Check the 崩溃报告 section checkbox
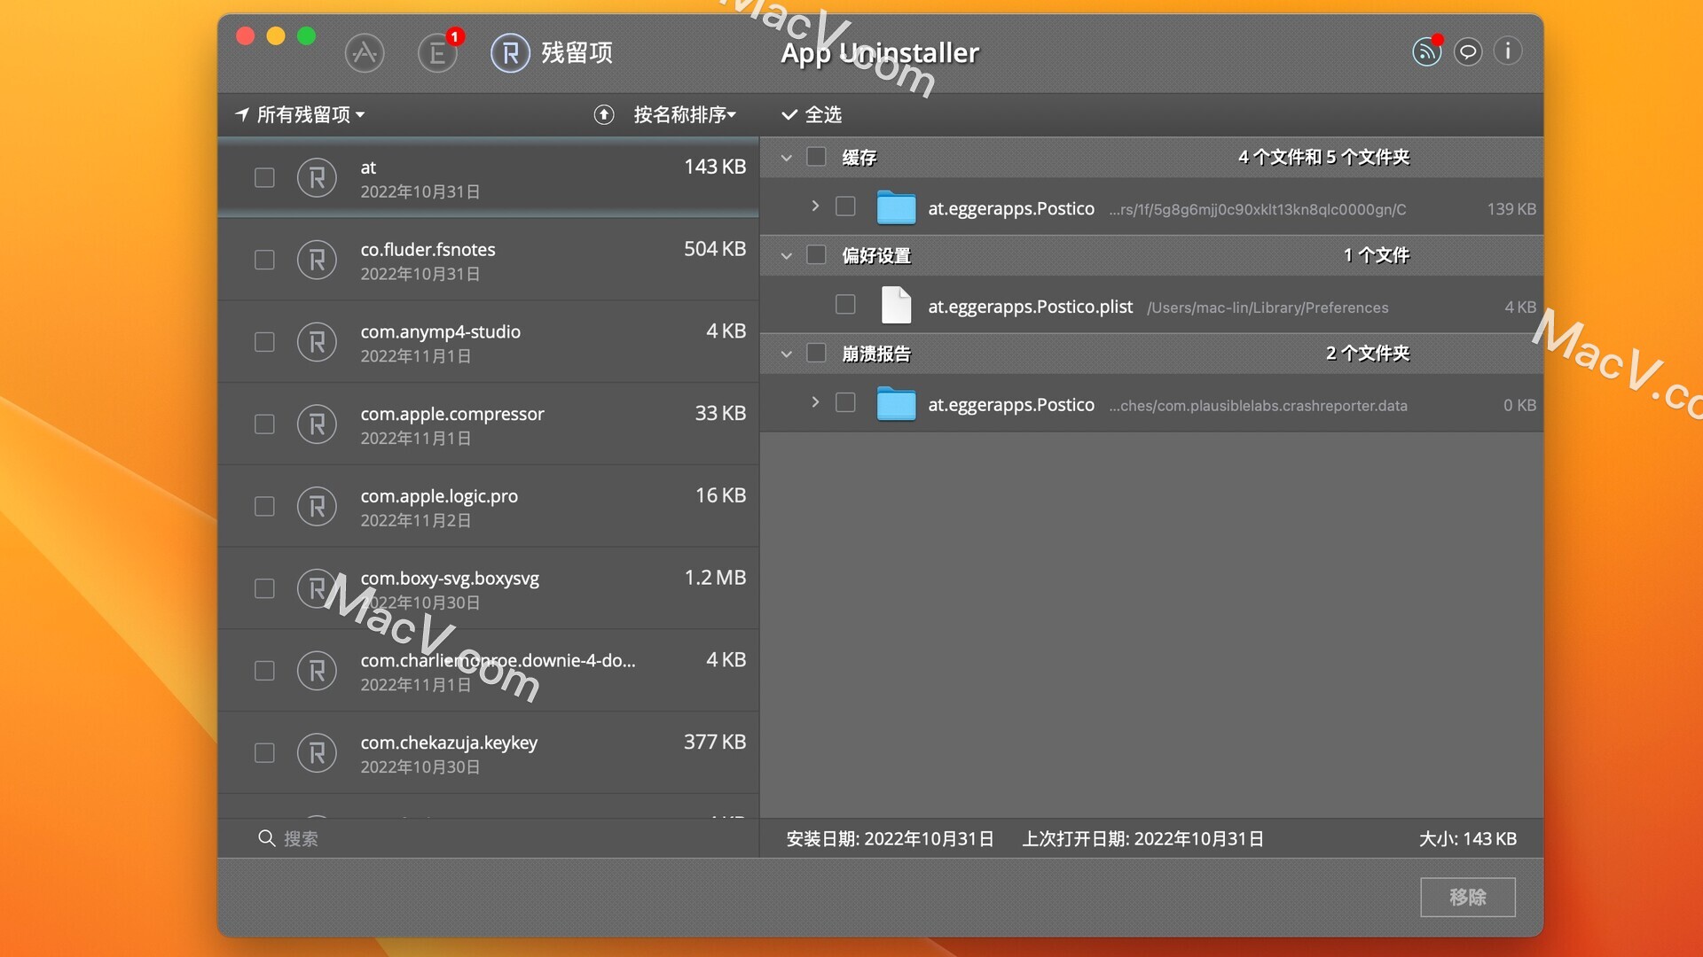 (x=816, y=353)
